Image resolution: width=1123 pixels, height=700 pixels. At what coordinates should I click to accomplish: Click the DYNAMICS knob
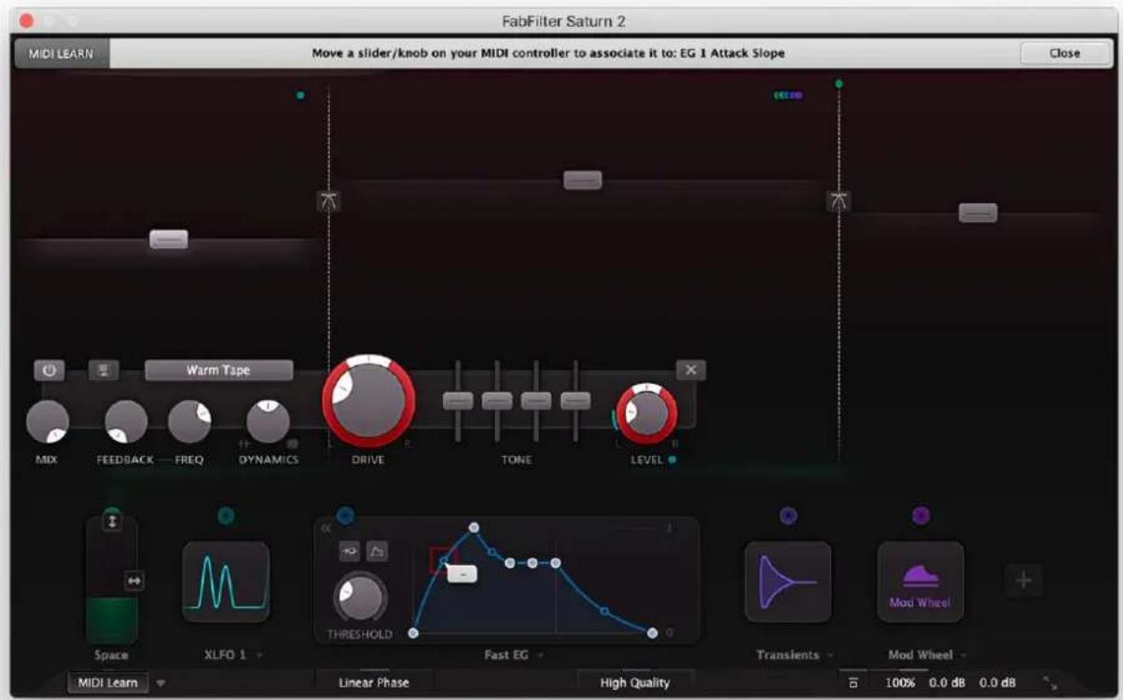(268, 422)
